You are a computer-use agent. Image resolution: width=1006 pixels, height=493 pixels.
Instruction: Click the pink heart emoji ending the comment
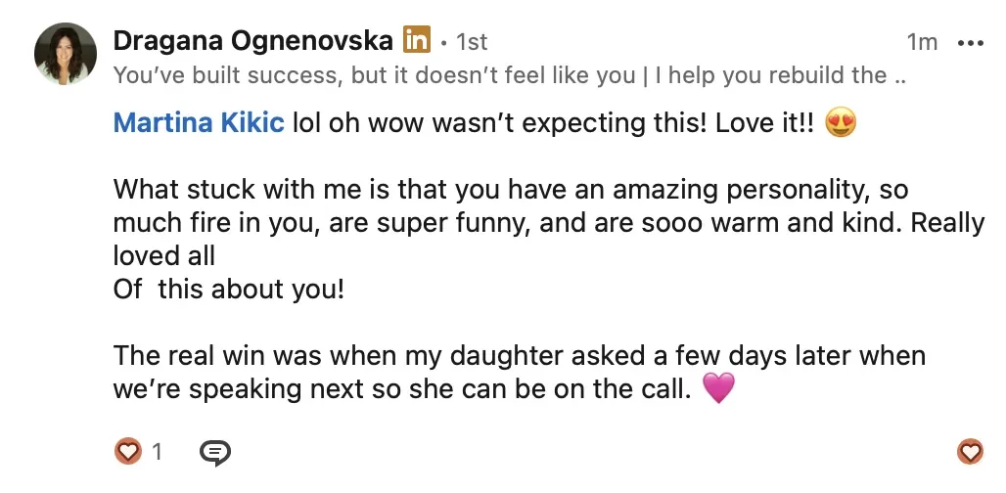718,388
